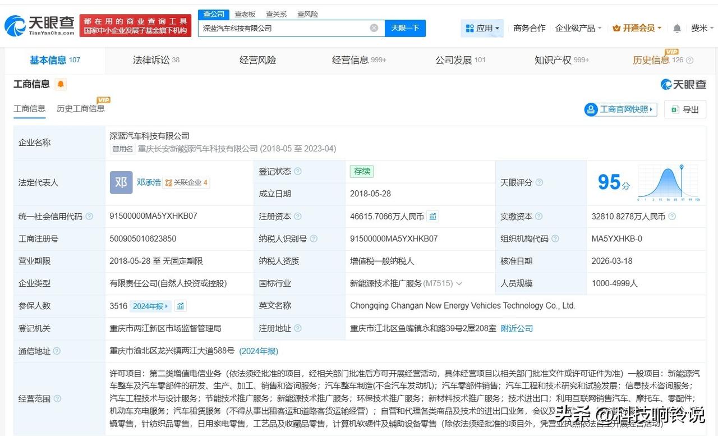The height and width of the screenshot is (436, 718).
Task: Click help icon beside 统一社会信用代码
Action: point(89,216)
